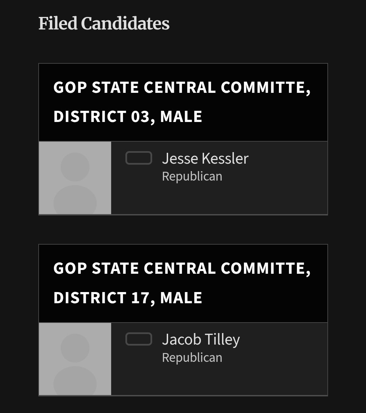
Task: Select the District 17 Male committee header
Action: (183, 283)
